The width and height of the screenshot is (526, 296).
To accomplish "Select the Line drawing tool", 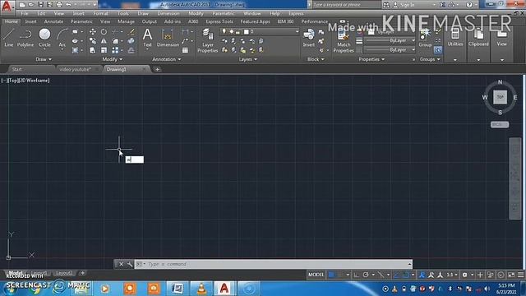I will (x=8, y=38).
